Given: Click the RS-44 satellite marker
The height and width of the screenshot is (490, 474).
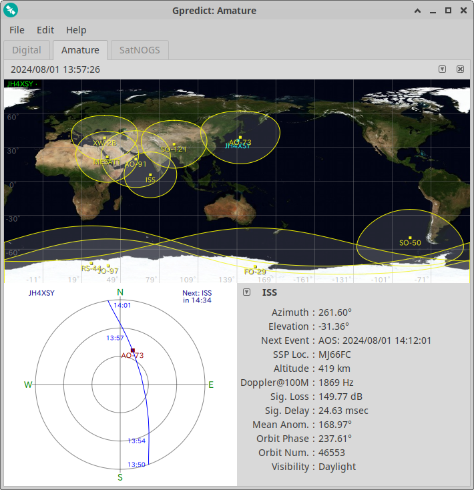Looking at the screenshot, I should 91,264.
